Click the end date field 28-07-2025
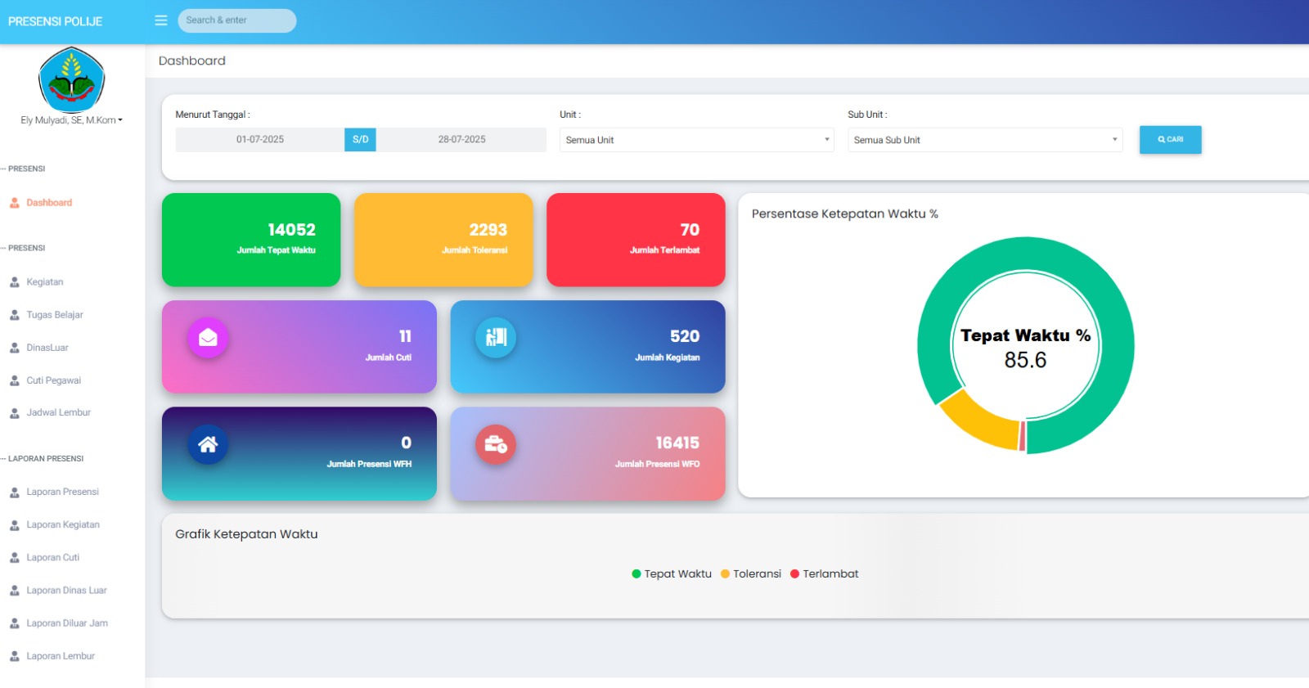Viewport: 1309px width, 688px height. [461, 140]
